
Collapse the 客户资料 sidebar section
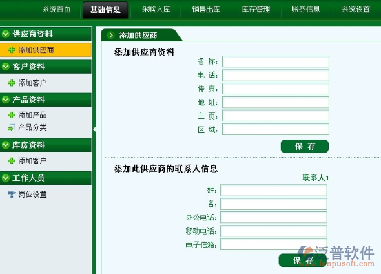pyautogui.click(x=6, y=67)
